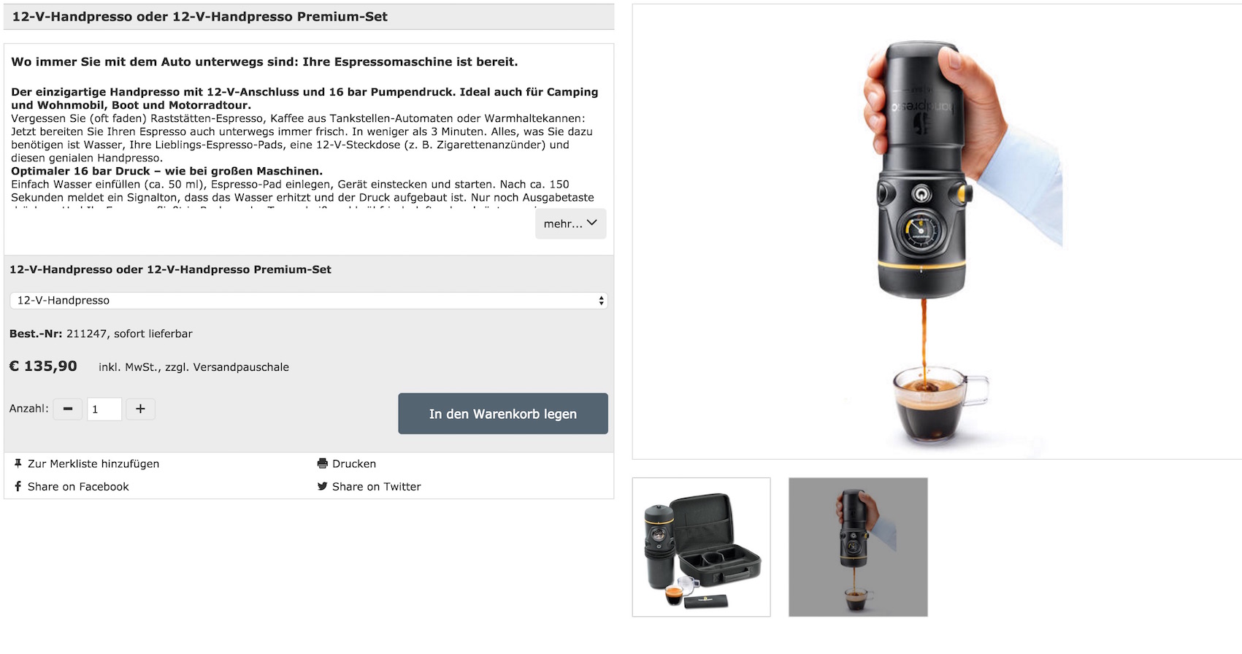Click the Facebook logo icon
Image resolution: width=1242 pixels, height=654 pixels.
18,486
